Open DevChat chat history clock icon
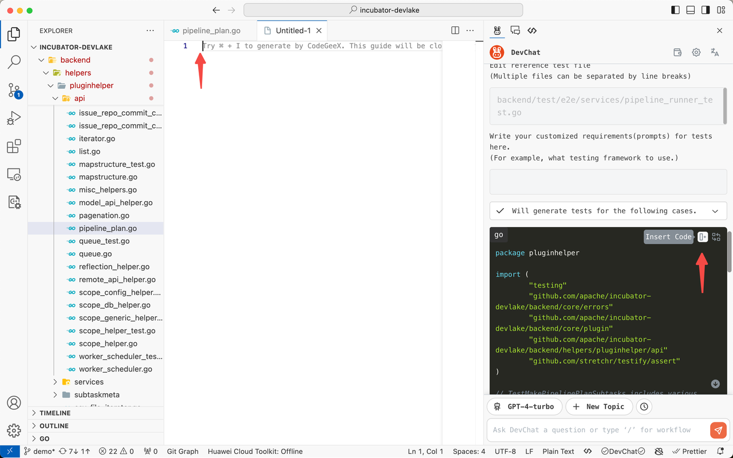This screenshot has height=458, width=733. (644, 406)
